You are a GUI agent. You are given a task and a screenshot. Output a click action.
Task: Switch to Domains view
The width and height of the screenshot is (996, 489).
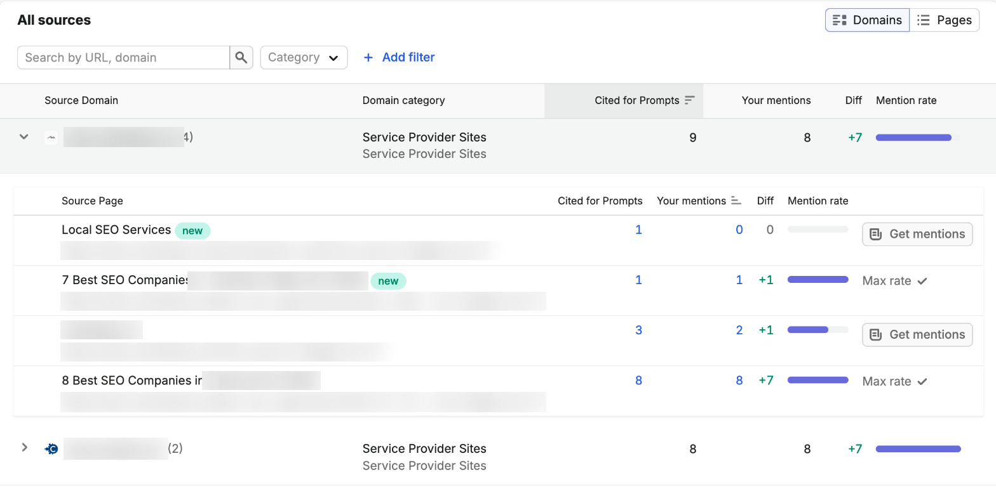(x=868, y=20)
